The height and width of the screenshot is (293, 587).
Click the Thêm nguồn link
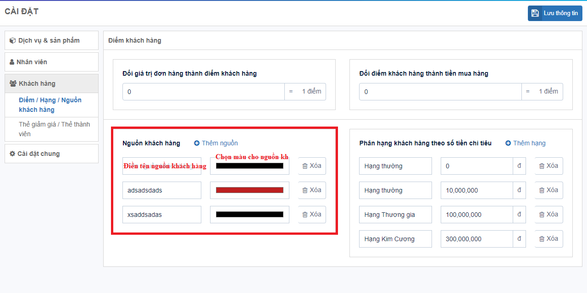[x=220, y=143]
